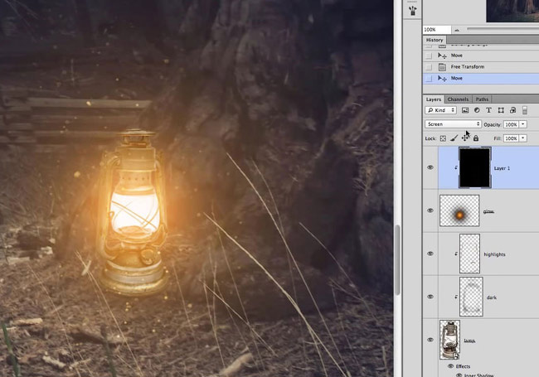Filter layers by shape layers icon
The height and width of the screenshot is (377, 539).
point(501,110)
